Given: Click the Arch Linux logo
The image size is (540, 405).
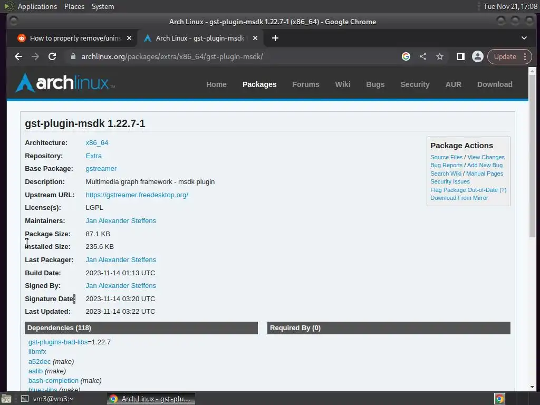Looking at the screenshot, I should [65, 83].
